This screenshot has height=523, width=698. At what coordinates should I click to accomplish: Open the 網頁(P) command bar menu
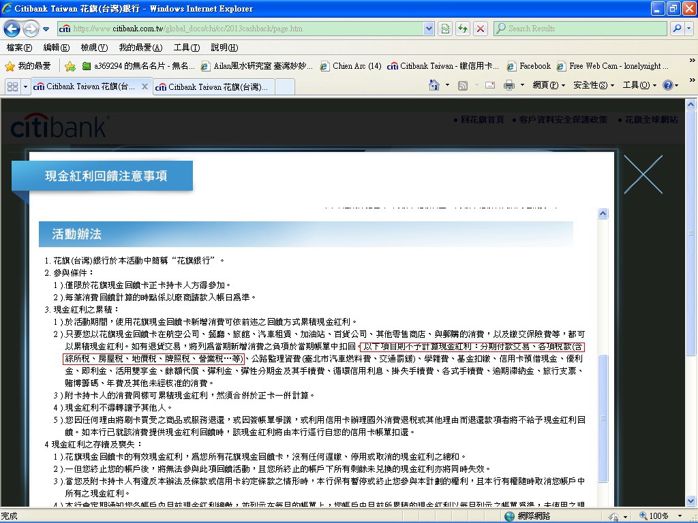[549, 85]
